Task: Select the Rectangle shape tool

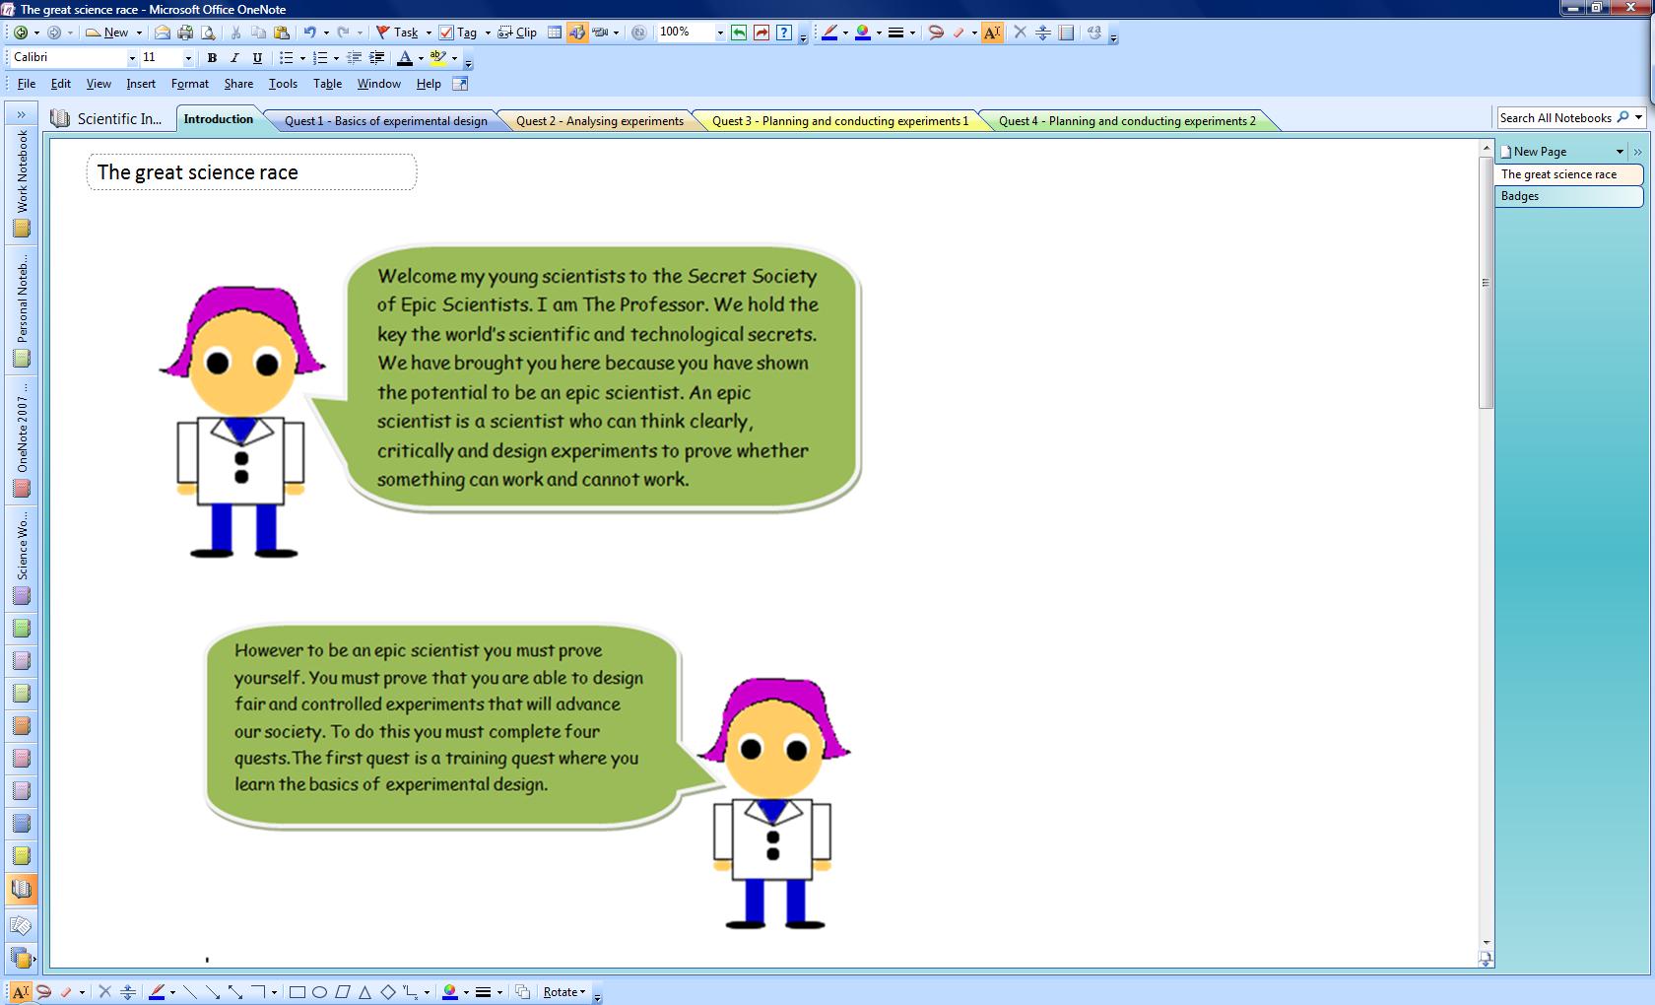Action: 297,992
